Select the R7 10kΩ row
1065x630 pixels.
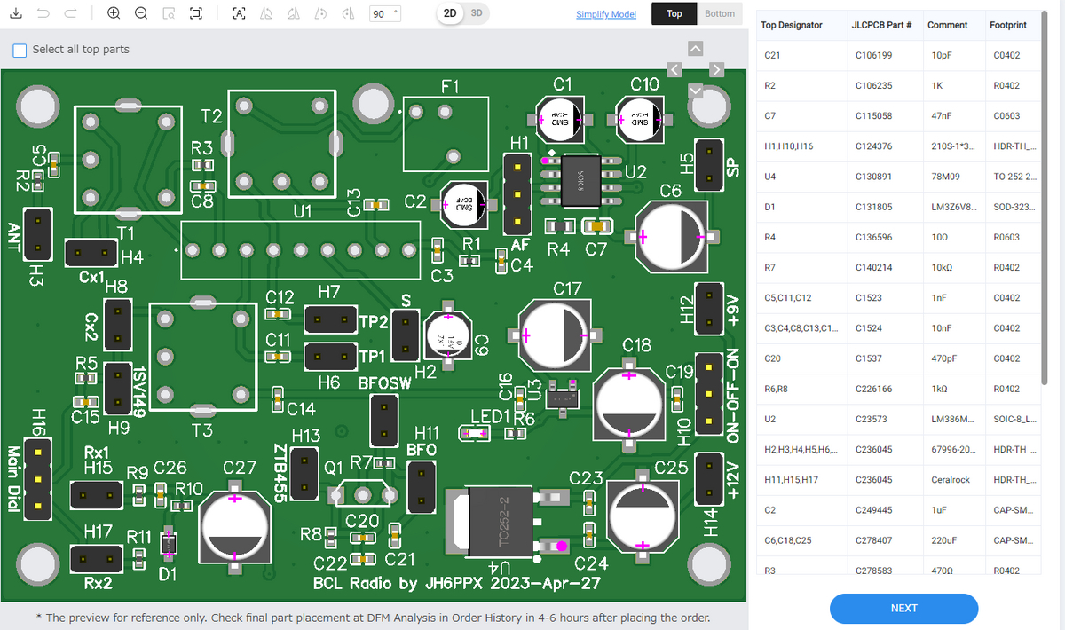pos(898,267)
